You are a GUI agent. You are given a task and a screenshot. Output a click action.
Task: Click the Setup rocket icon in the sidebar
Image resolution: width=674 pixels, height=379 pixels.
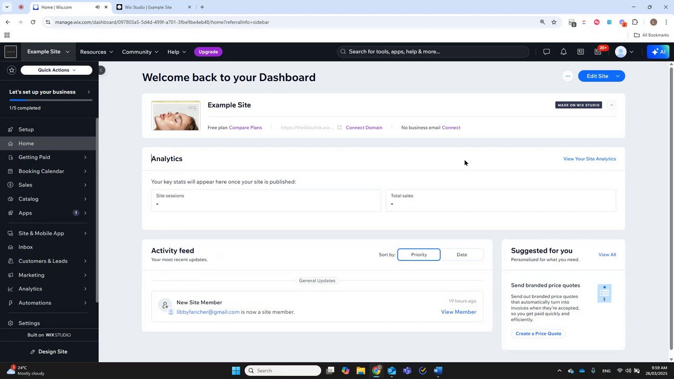point(11,129)
